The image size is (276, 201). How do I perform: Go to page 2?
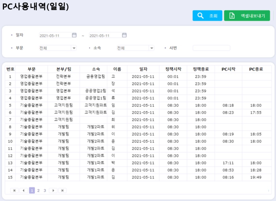click(38, 190)
